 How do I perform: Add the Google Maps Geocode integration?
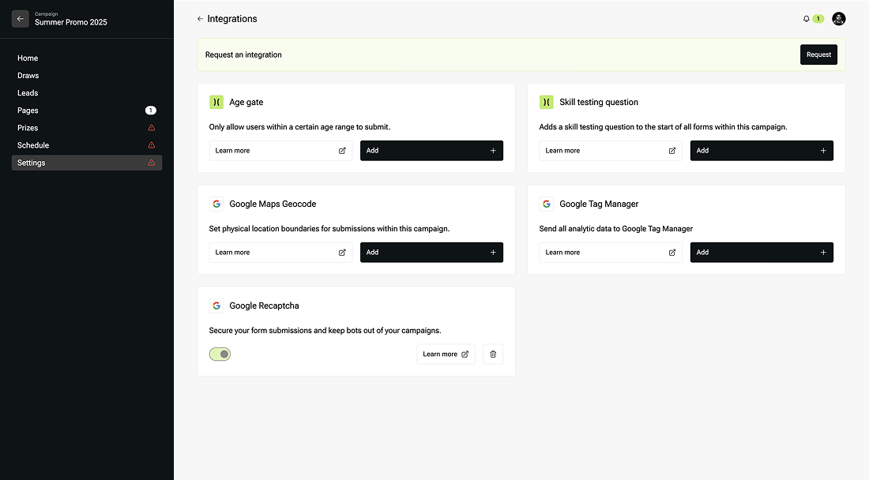pos(431,253)
